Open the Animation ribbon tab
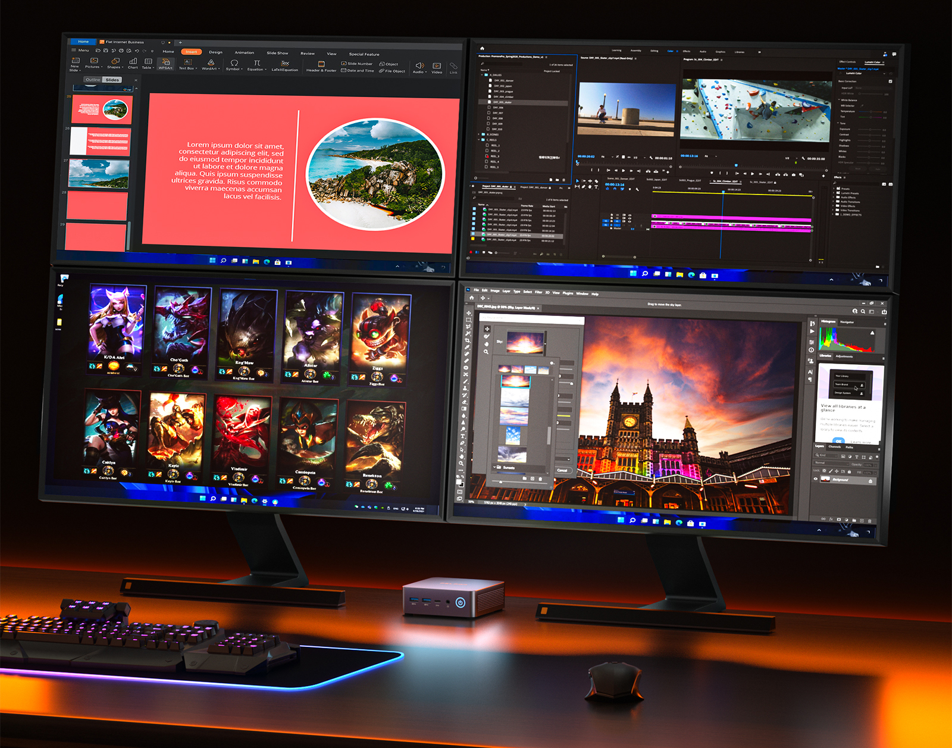The height and width of the screenshot is (748, 952). 244,52
